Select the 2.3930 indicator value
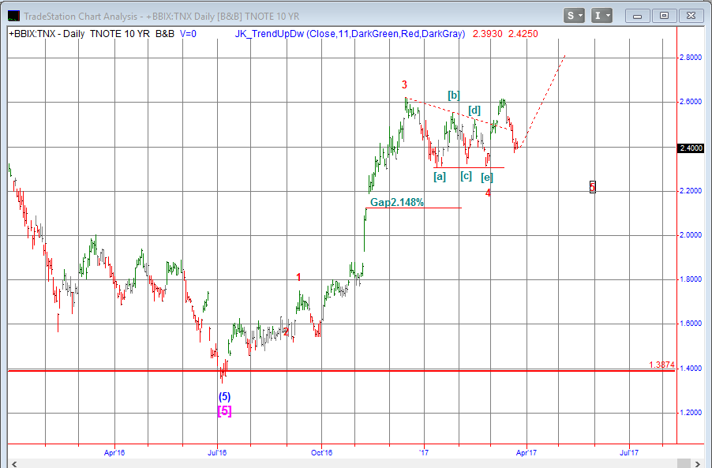 pos(487,34)
